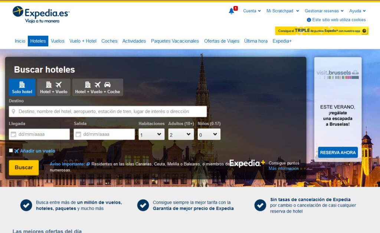Screen dimensions: 380x233
Task: Enable the Añadir un vuelo checkbox
Action: coord(11,150)
